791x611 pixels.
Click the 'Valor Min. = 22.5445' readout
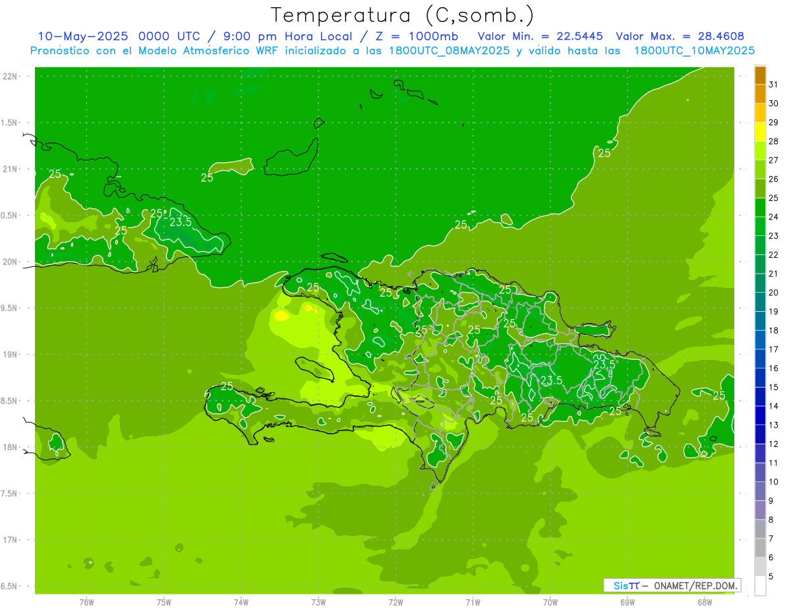tap(540, 36)
